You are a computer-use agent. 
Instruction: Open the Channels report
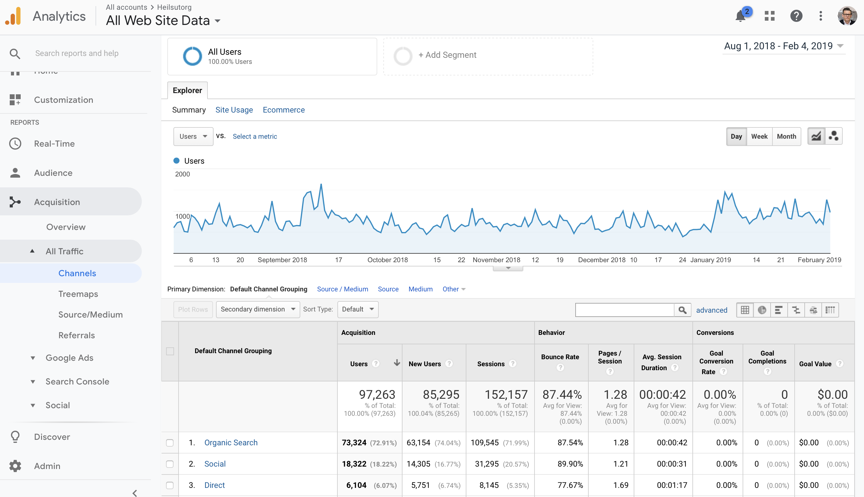(77, 273)
